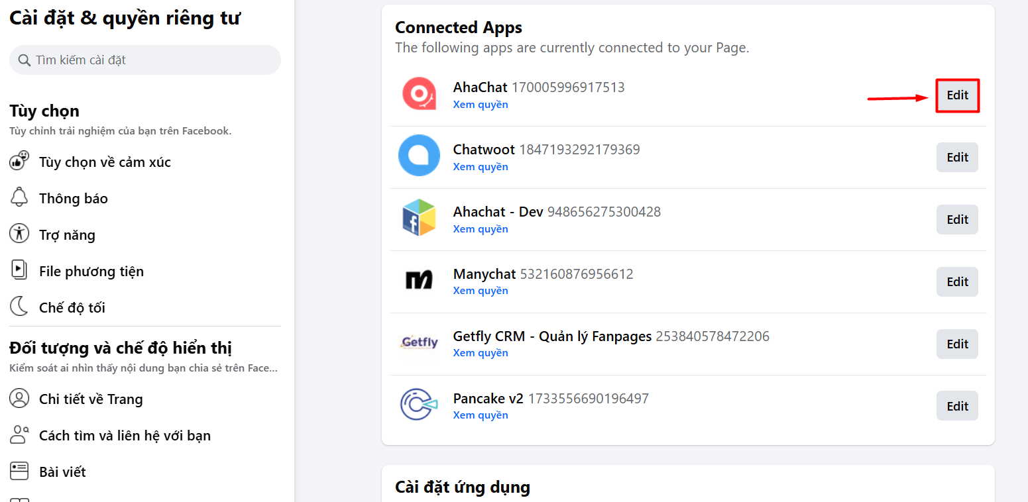The height and width of the screenshot is (502, 1028).
Task: Click the AhaChat app logo
Action: (x=419, y=95)
